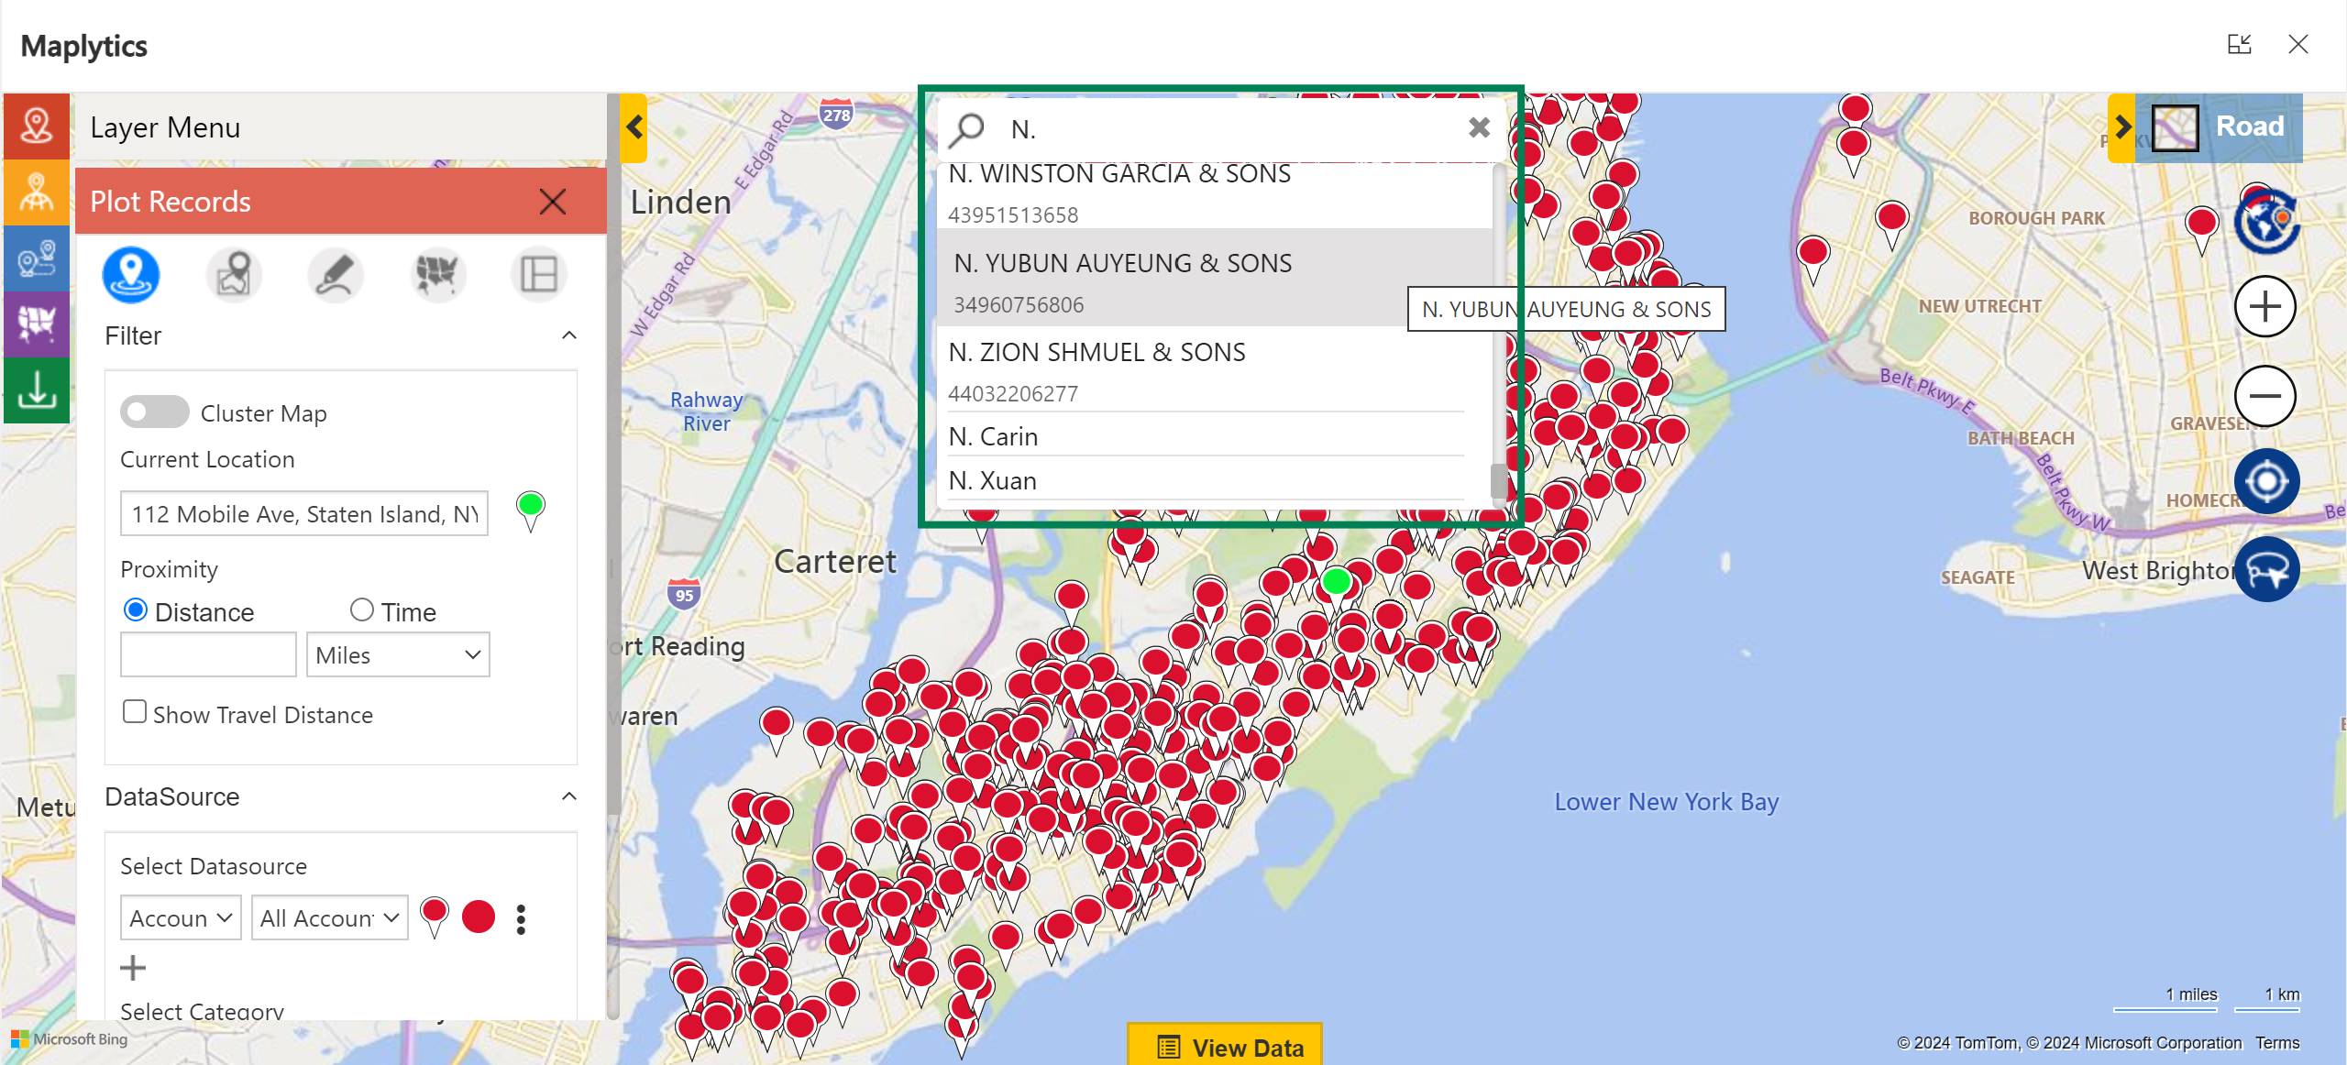
Task: Clear the search box text
Action: (x=1479, y=127)
